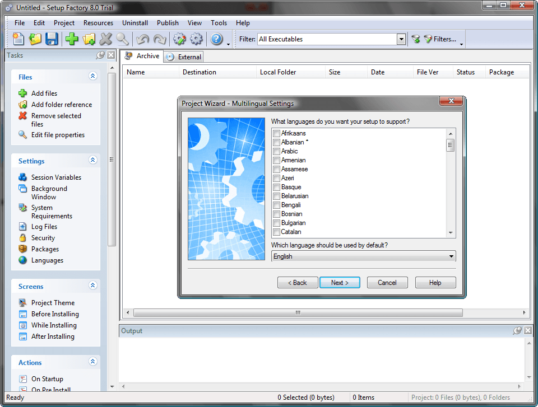Check the Afrikaans language checkbox
Image resolution: width=538 pixels, height=407 pixels.
point(276,133)
